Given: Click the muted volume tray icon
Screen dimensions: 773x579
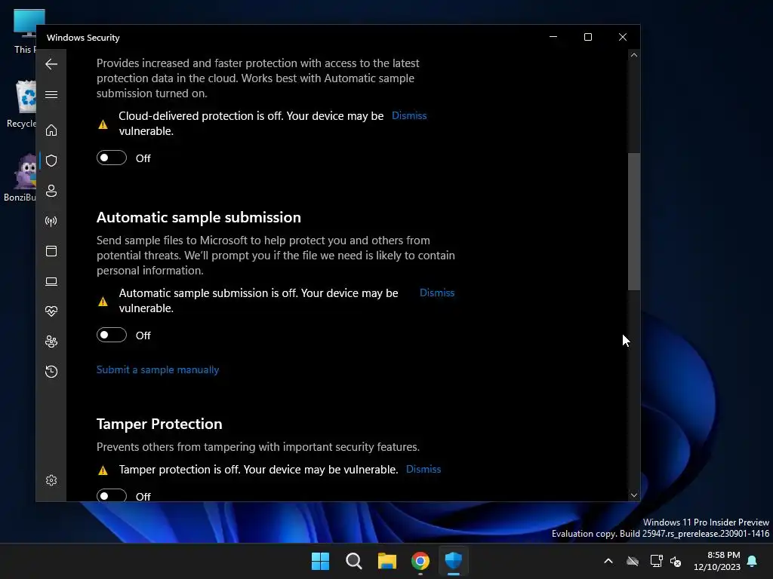Looking at the screenshot, I should 676,561.
